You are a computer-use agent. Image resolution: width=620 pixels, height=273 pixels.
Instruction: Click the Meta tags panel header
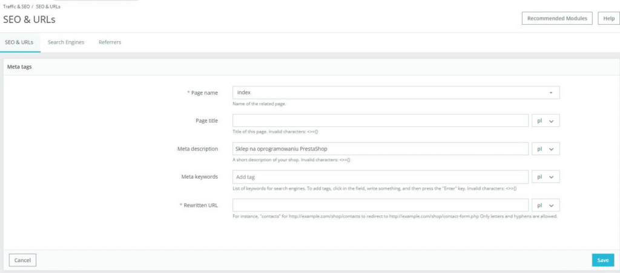tap(19, 67)
